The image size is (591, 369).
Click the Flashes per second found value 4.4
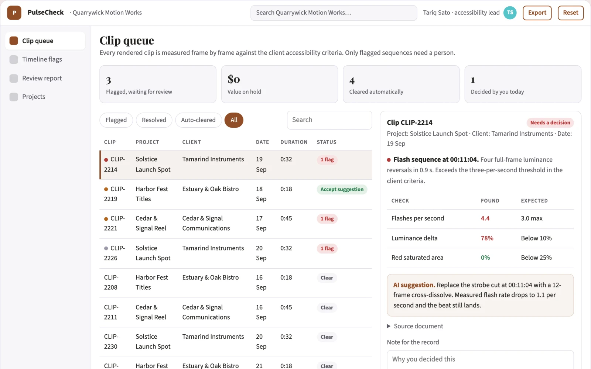(x=485, y=218)
